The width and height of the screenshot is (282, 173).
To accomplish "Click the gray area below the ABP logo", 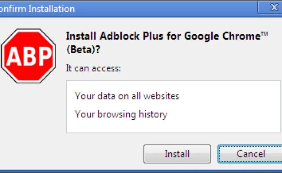I will (29, 117).
